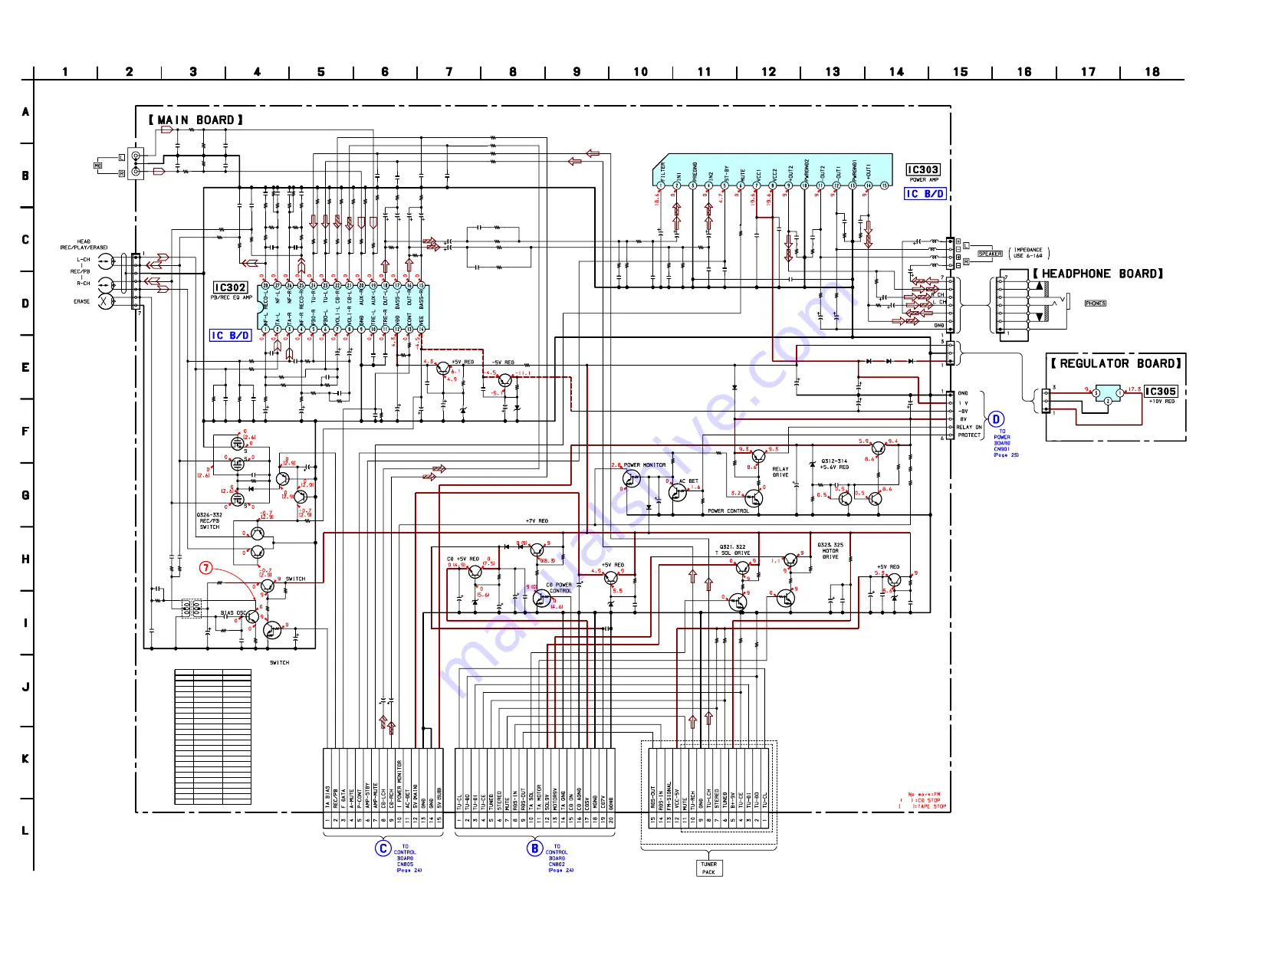The image size is (1288, 968).
Task: Click the Q321, 322 T SOL DRIVE label
Action: [732, 550]
